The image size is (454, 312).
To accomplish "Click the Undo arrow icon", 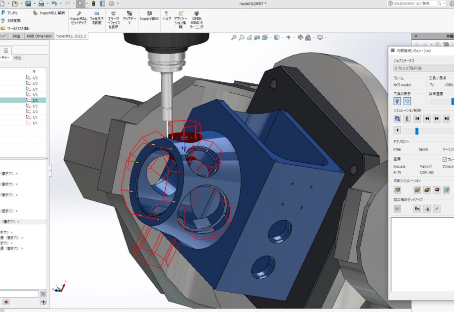I will pos(54,3).
